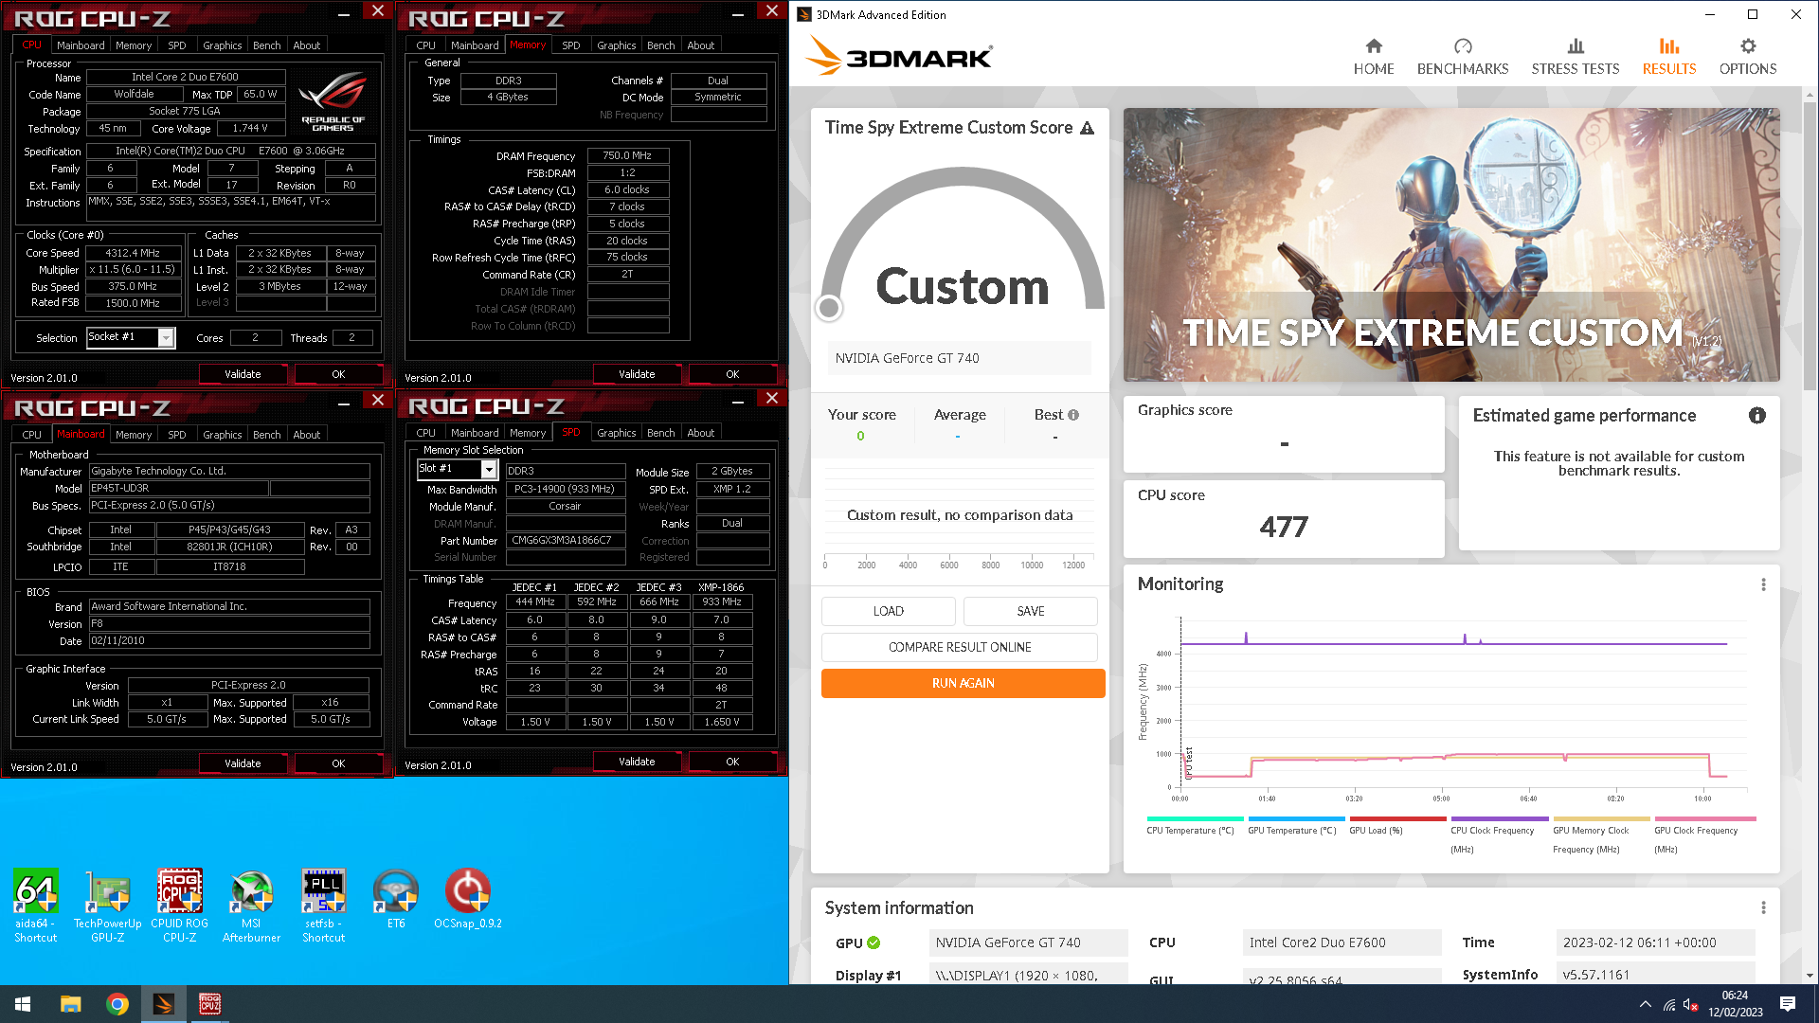Open the MSI Afterburner desktop icon

pyautogui.click(x=251, y=905)
